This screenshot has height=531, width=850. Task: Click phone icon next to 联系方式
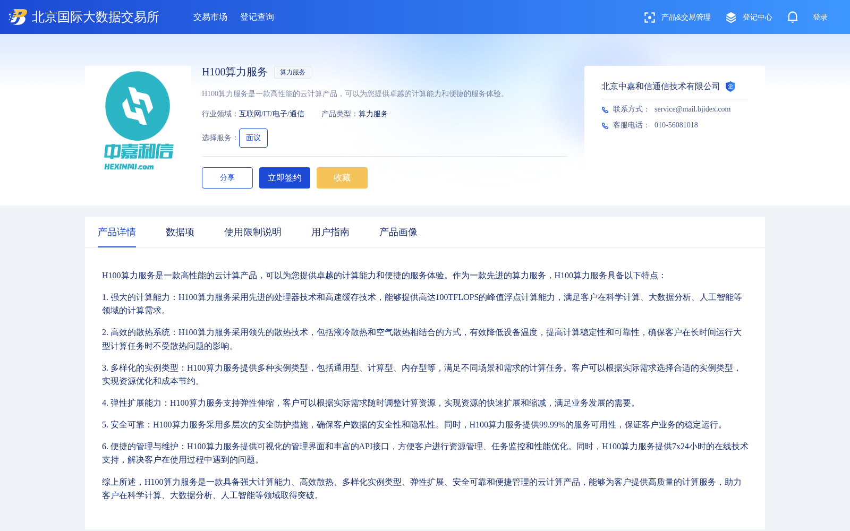pos(605,109)
